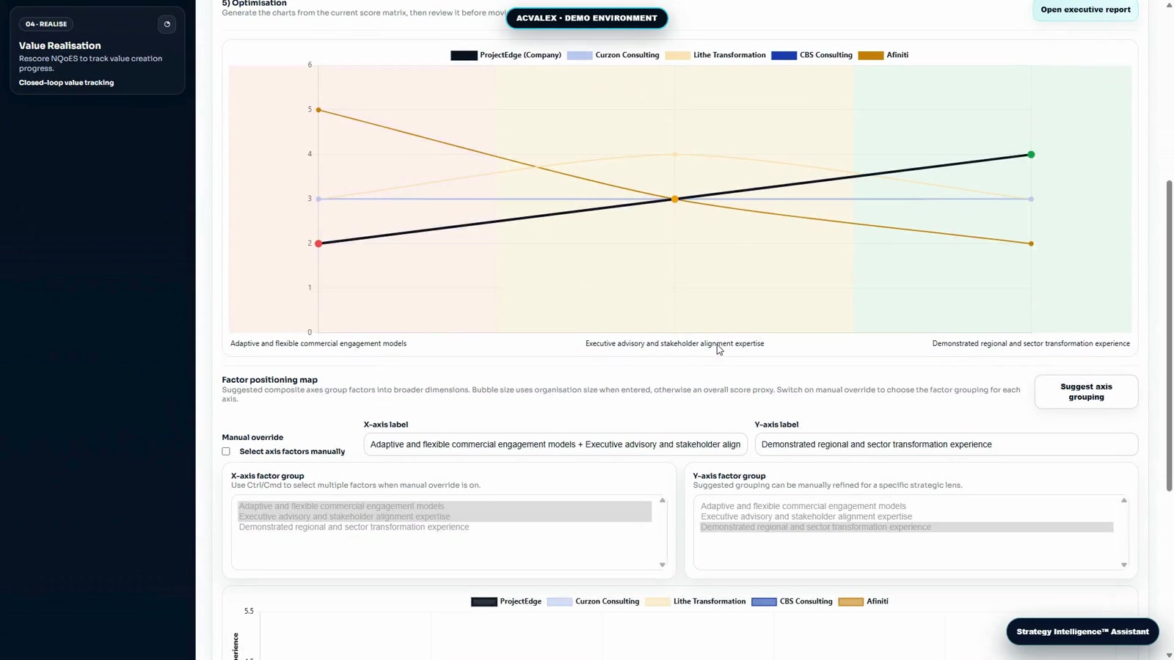Toggle CBS Consulting legend in positioning map

[x=792, y=601]
